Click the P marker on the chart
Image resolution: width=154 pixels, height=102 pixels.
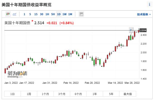(x=131, y=30)
